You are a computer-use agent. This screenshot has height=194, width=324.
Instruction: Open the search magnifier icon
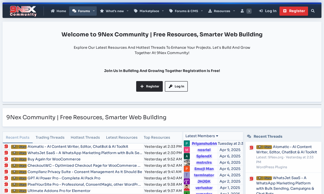313,11
